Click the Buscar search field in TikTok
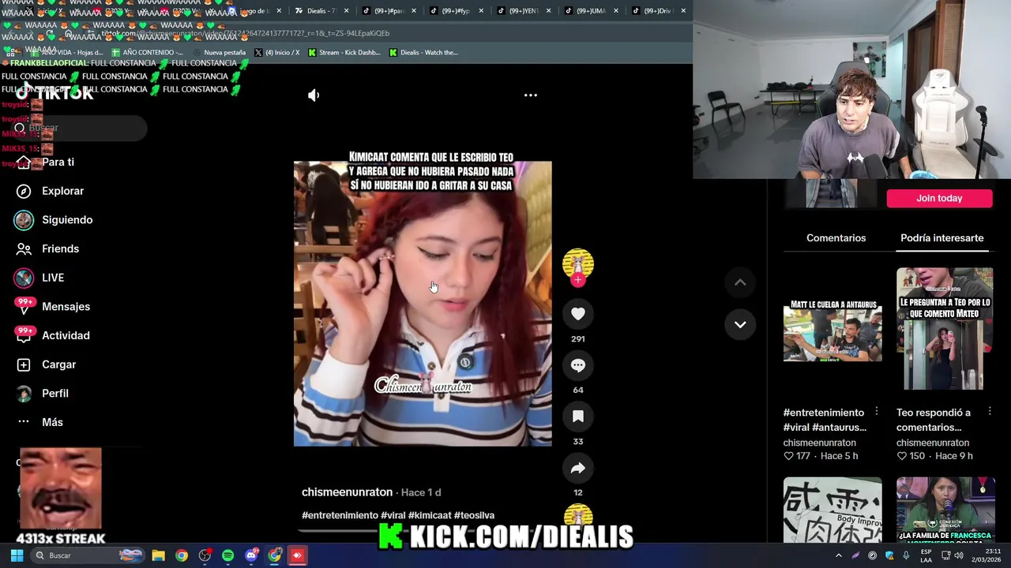Image resolution: width=1011 pixels, height=568 pixels. click(79, 128)
